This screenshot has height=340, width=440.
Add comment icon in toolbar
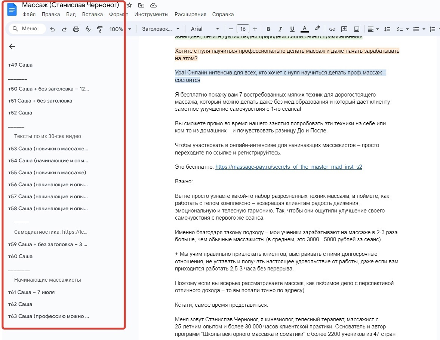344,29
